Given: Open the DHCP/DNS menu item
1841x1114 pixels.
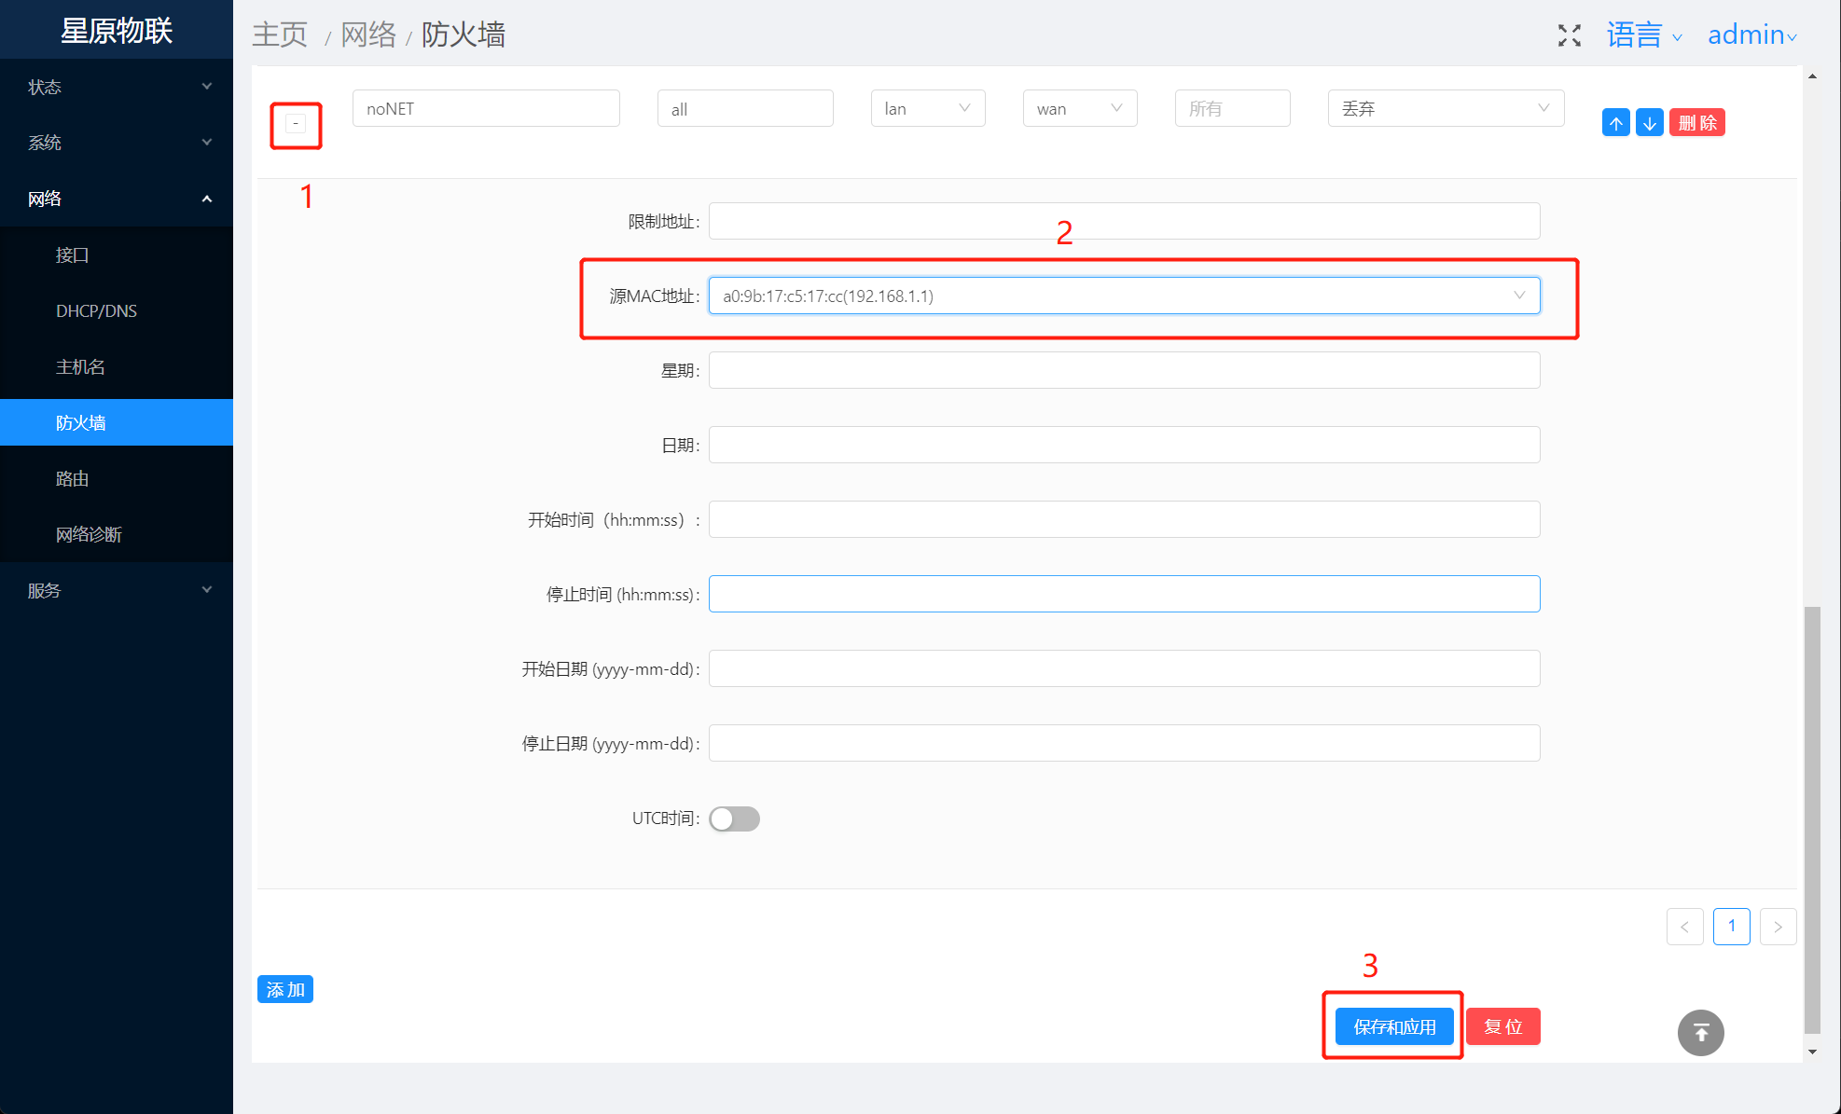Looking at the screenshot, I should click(96, 310).
